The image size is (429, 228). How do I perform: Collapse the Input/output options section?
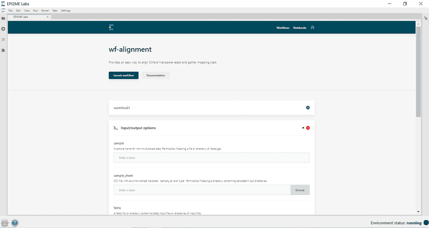pos(303,128)
